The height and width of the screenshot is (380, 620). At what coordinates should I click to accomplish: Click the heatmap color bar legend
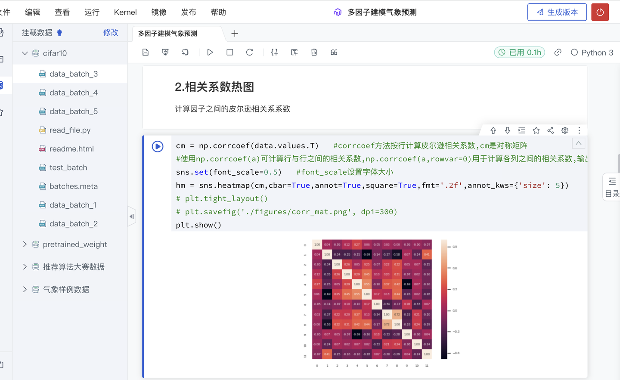pos(444,299)
